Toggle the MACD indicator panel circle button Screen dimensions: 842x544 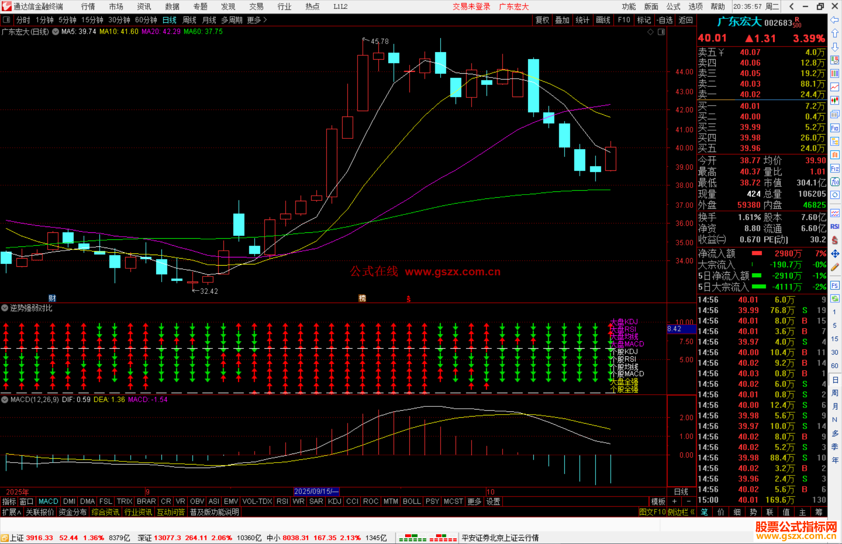5,400
